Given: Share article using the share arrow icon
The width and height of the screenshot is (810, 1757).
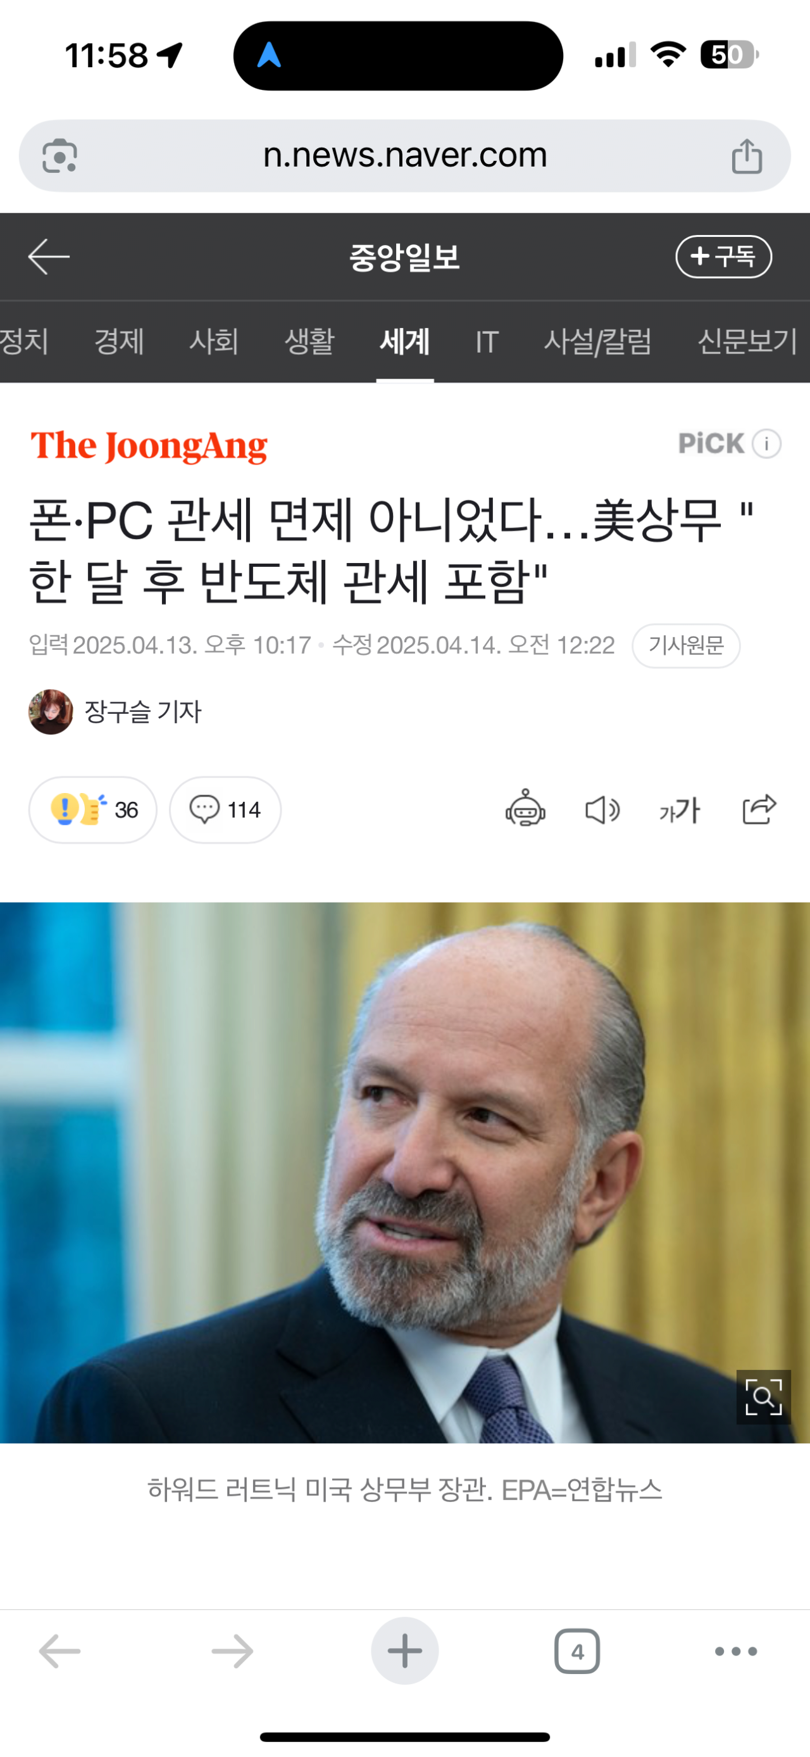Looking at the screenshot, I should [759, 809].
